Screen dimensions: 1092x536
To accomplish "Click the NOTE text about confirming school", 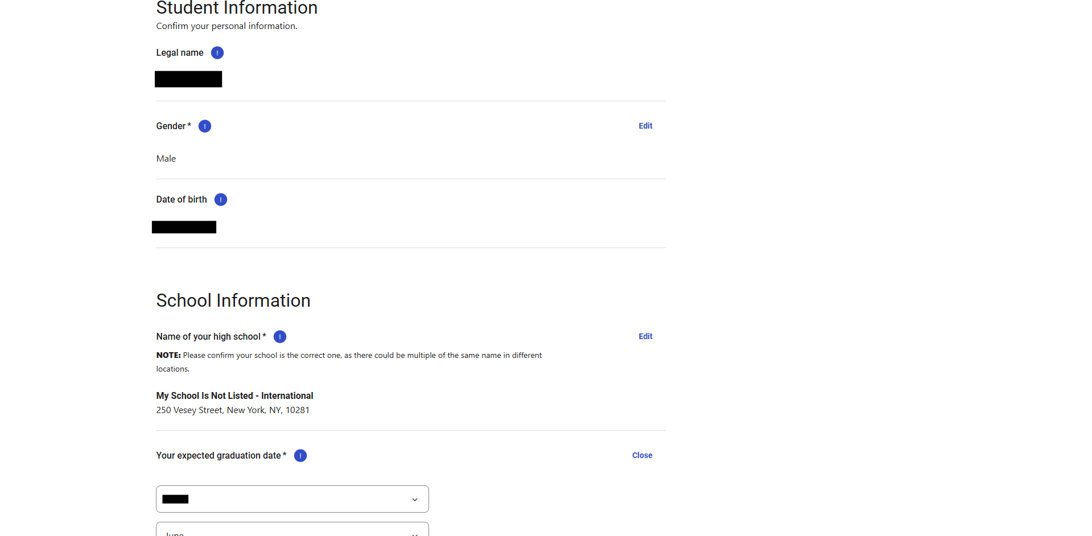I will tap(348, 356).
